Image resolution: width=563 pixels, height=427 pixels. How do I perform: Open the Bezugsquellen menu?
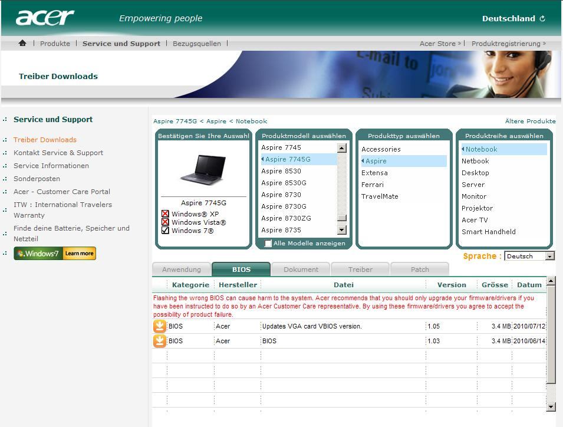point(197,44)
